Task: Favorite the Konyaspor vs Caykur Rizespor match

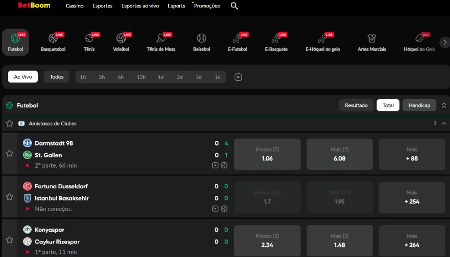Action: click(10, 240)
